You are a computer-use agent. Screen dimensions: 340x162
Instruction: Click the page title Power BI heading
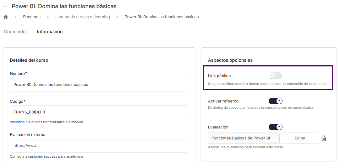click(64, 7)
